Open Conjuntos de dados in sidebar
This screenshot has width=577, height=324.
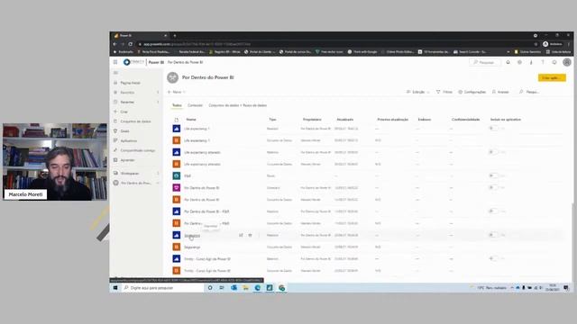pyautogui.click(x=135, y=121)
